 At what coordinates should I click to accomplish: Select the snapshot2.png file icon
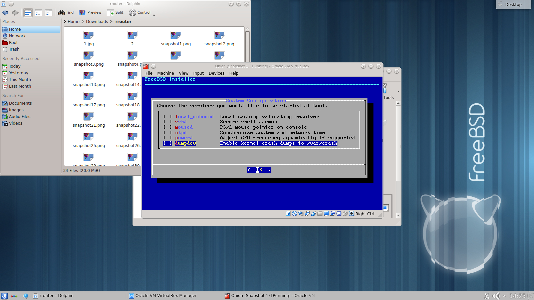[x=219, y=35]
